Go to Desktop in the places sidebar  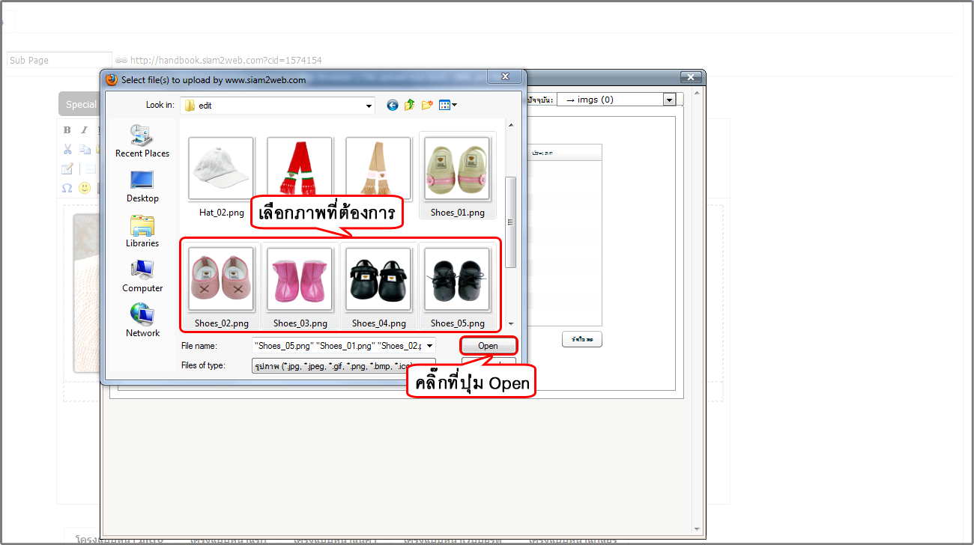142,186
